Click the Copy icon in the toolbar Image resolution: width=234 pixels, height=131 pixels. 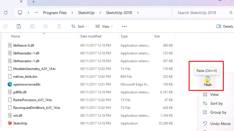(x=6, y=26)
